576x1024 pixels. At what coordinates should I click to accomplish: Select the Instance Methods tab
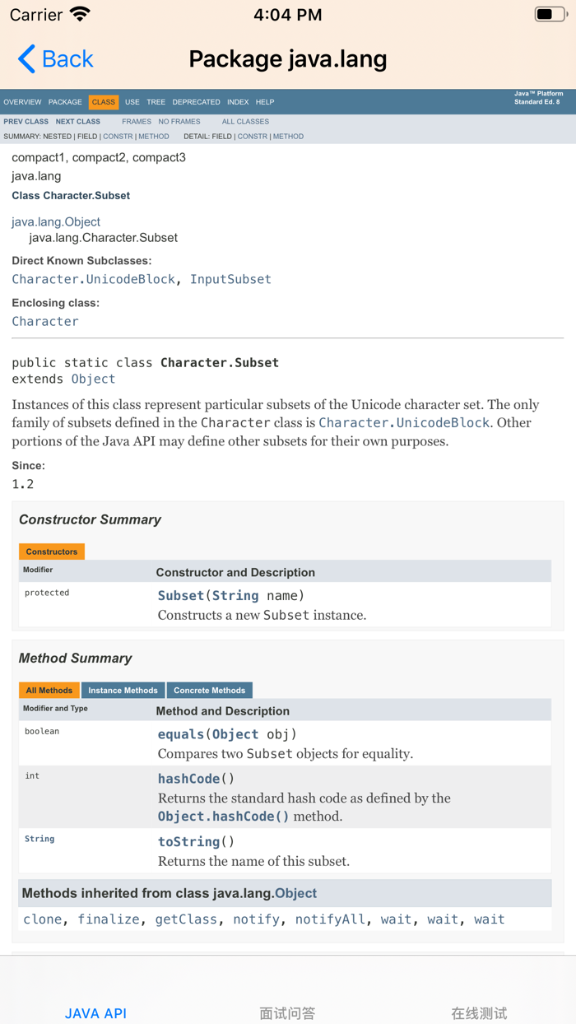(x=123, y=691)
